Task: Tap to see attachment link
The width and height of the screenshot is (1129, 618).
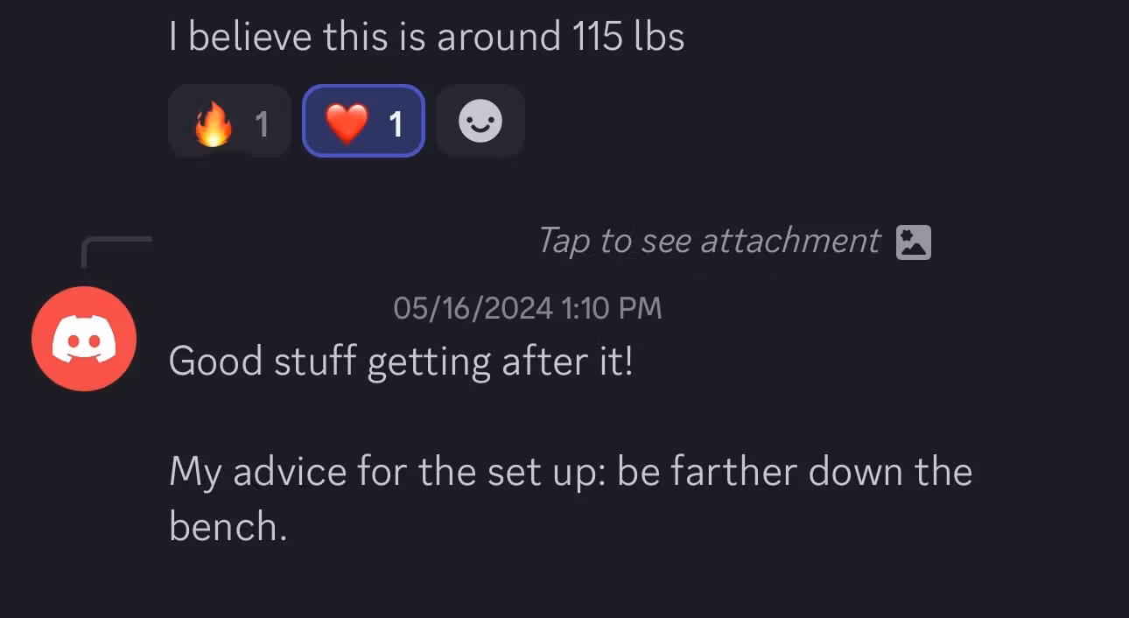Action: (709, 241)
